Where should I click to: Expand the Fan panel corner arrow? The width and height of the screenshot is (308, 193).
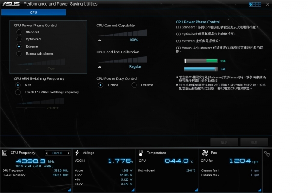pos(260,190)
